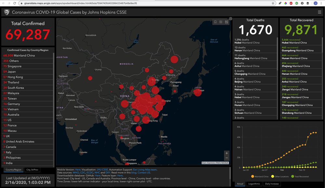Open the JHU CSSE link
Viewport: 325px width, 188px height.
102,170
